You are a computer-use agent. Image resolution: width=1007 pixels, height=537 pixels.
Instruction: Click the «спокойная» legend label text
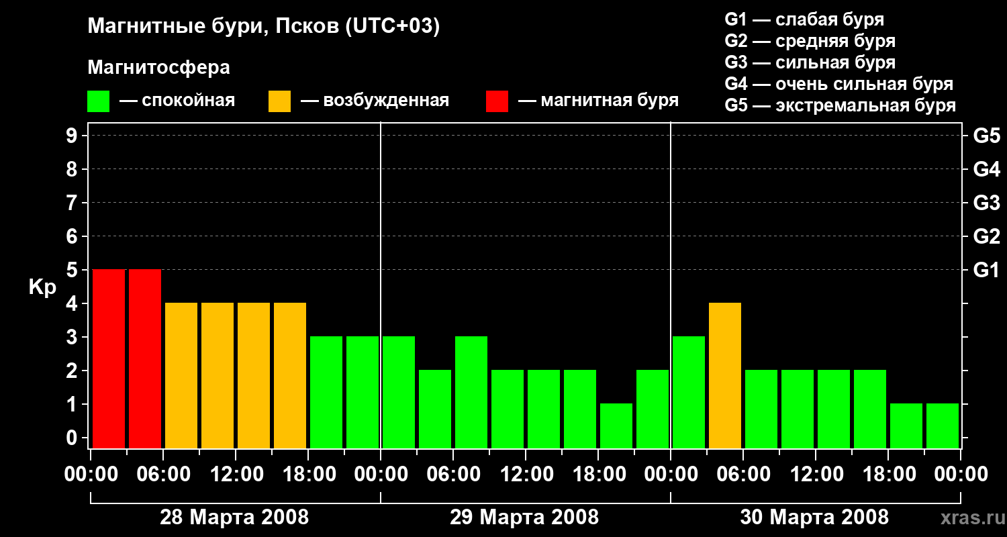point(189,101)
